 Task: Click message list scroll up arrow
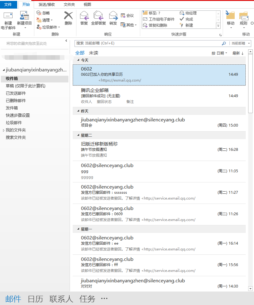(x=251, y=51)
